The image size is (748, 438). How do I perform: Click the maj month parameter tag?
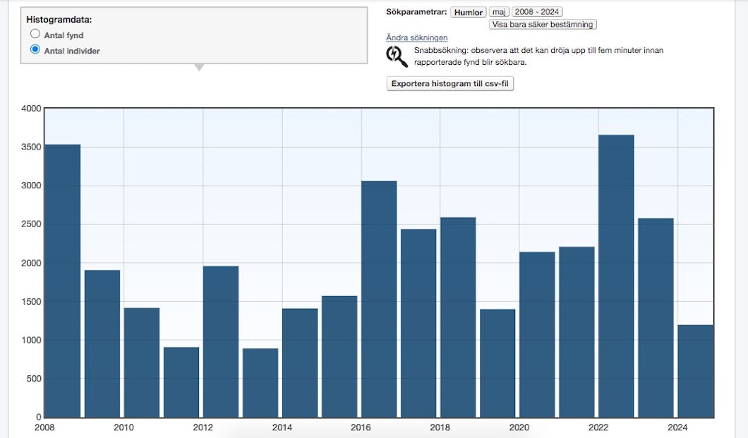[x=499, y=12]
